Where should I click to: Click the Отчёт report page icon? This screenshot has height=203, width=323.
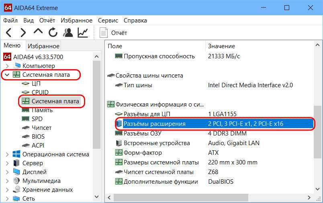coord(103,33)
